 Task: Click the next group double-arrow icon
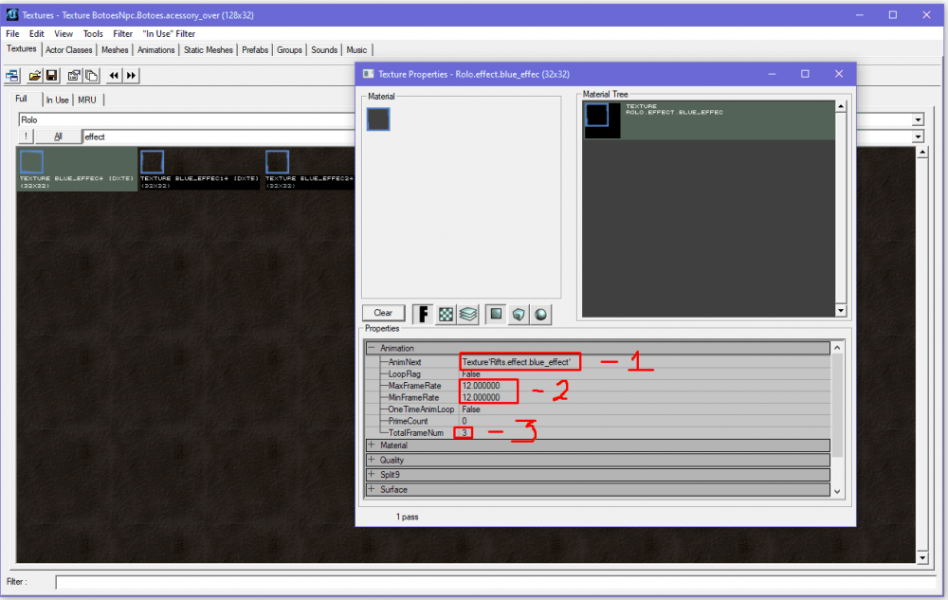pos(131,75)
